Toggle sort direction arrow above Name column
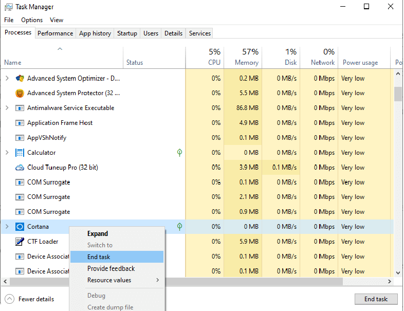This screenshot has height=311, width=404. pyautogui.click(x=60, y=49)
